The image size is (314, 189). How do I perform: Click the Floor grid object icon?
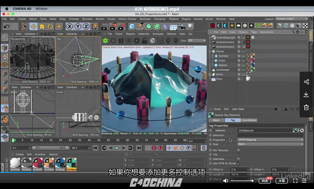pyautogui.click(x=174, y=26)
